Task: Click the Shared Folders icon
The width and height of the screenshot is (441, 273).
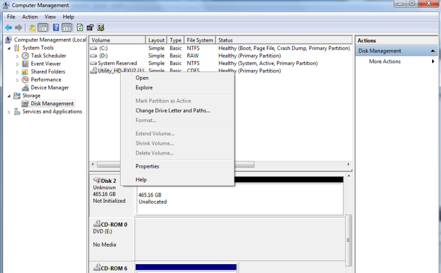Action: [25, 72]
